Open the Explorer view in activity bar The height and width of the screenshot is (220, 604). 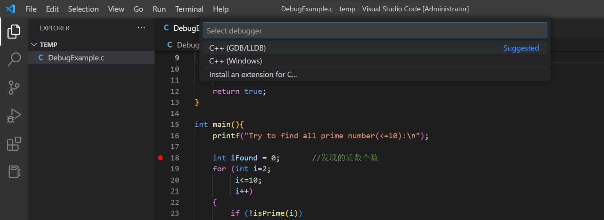click(14, 31)
